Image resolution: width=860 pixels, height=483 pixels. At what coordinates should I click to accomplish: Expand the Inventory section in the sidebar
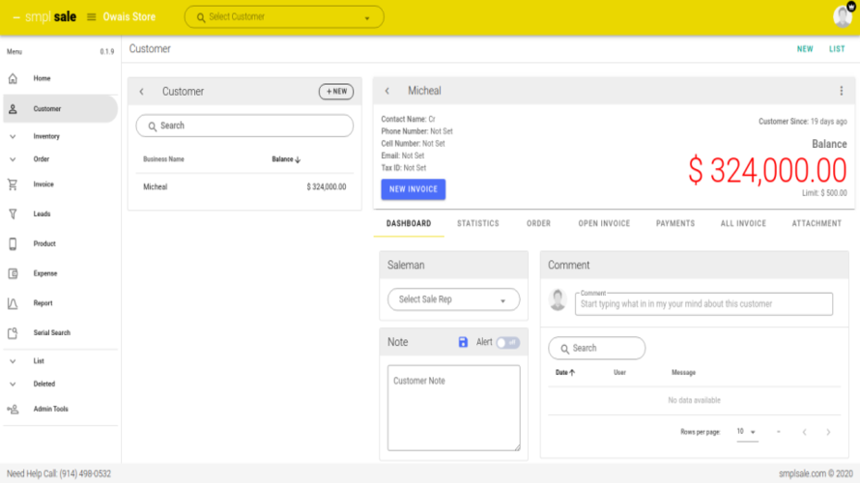click(x=45, y=136)
